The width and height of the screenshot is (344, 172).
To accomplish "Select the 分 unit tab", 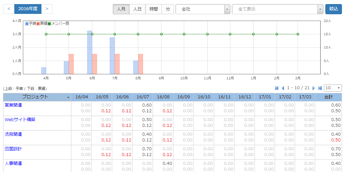I will coord(168,9).
